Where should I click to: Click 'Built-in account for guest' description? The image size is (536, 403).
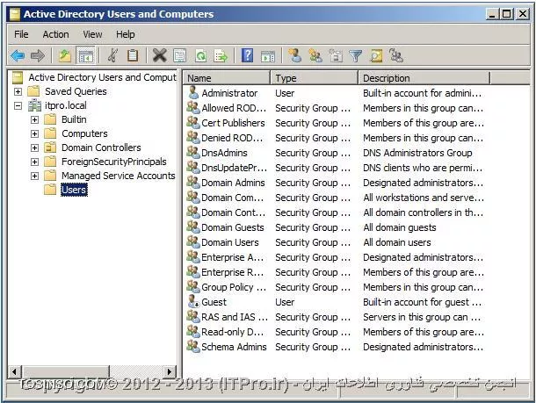[x=422, y=302]
